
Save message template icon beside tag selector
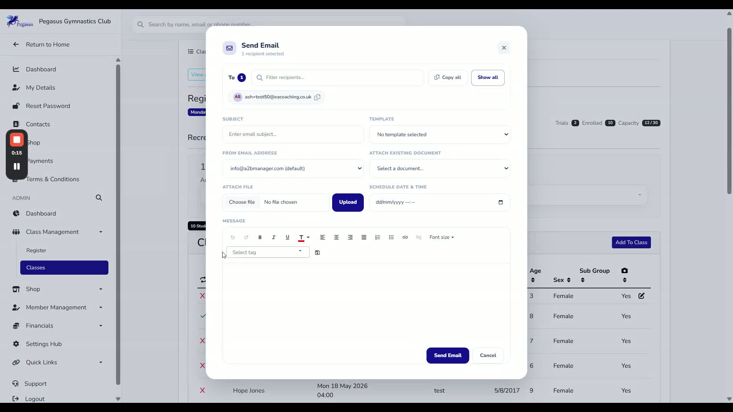tap(317, 253)
